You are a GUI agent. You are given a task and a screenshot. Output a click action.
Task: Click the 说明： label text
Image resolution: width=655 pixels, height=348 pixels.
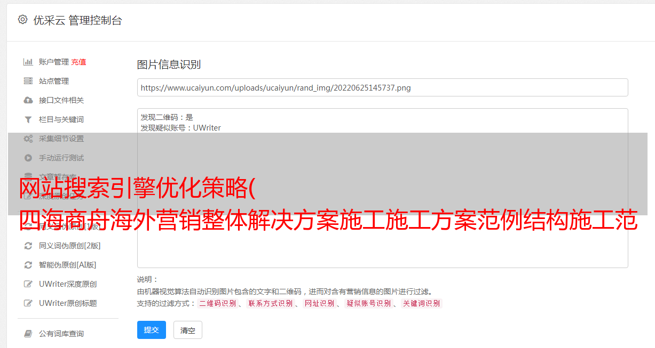click(148, 279)
